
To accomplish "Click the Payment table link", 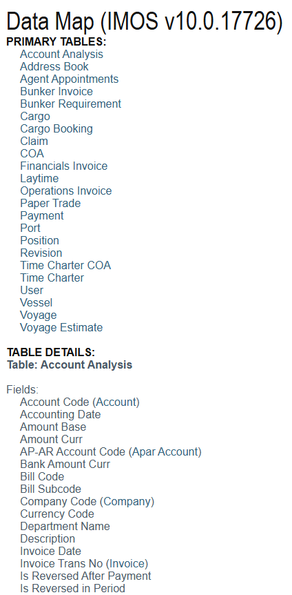I will pos(41,216).
